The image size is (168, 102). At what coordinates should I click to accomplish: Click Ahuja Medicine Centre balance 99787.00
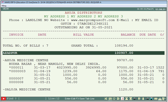[x=125, y=60]
